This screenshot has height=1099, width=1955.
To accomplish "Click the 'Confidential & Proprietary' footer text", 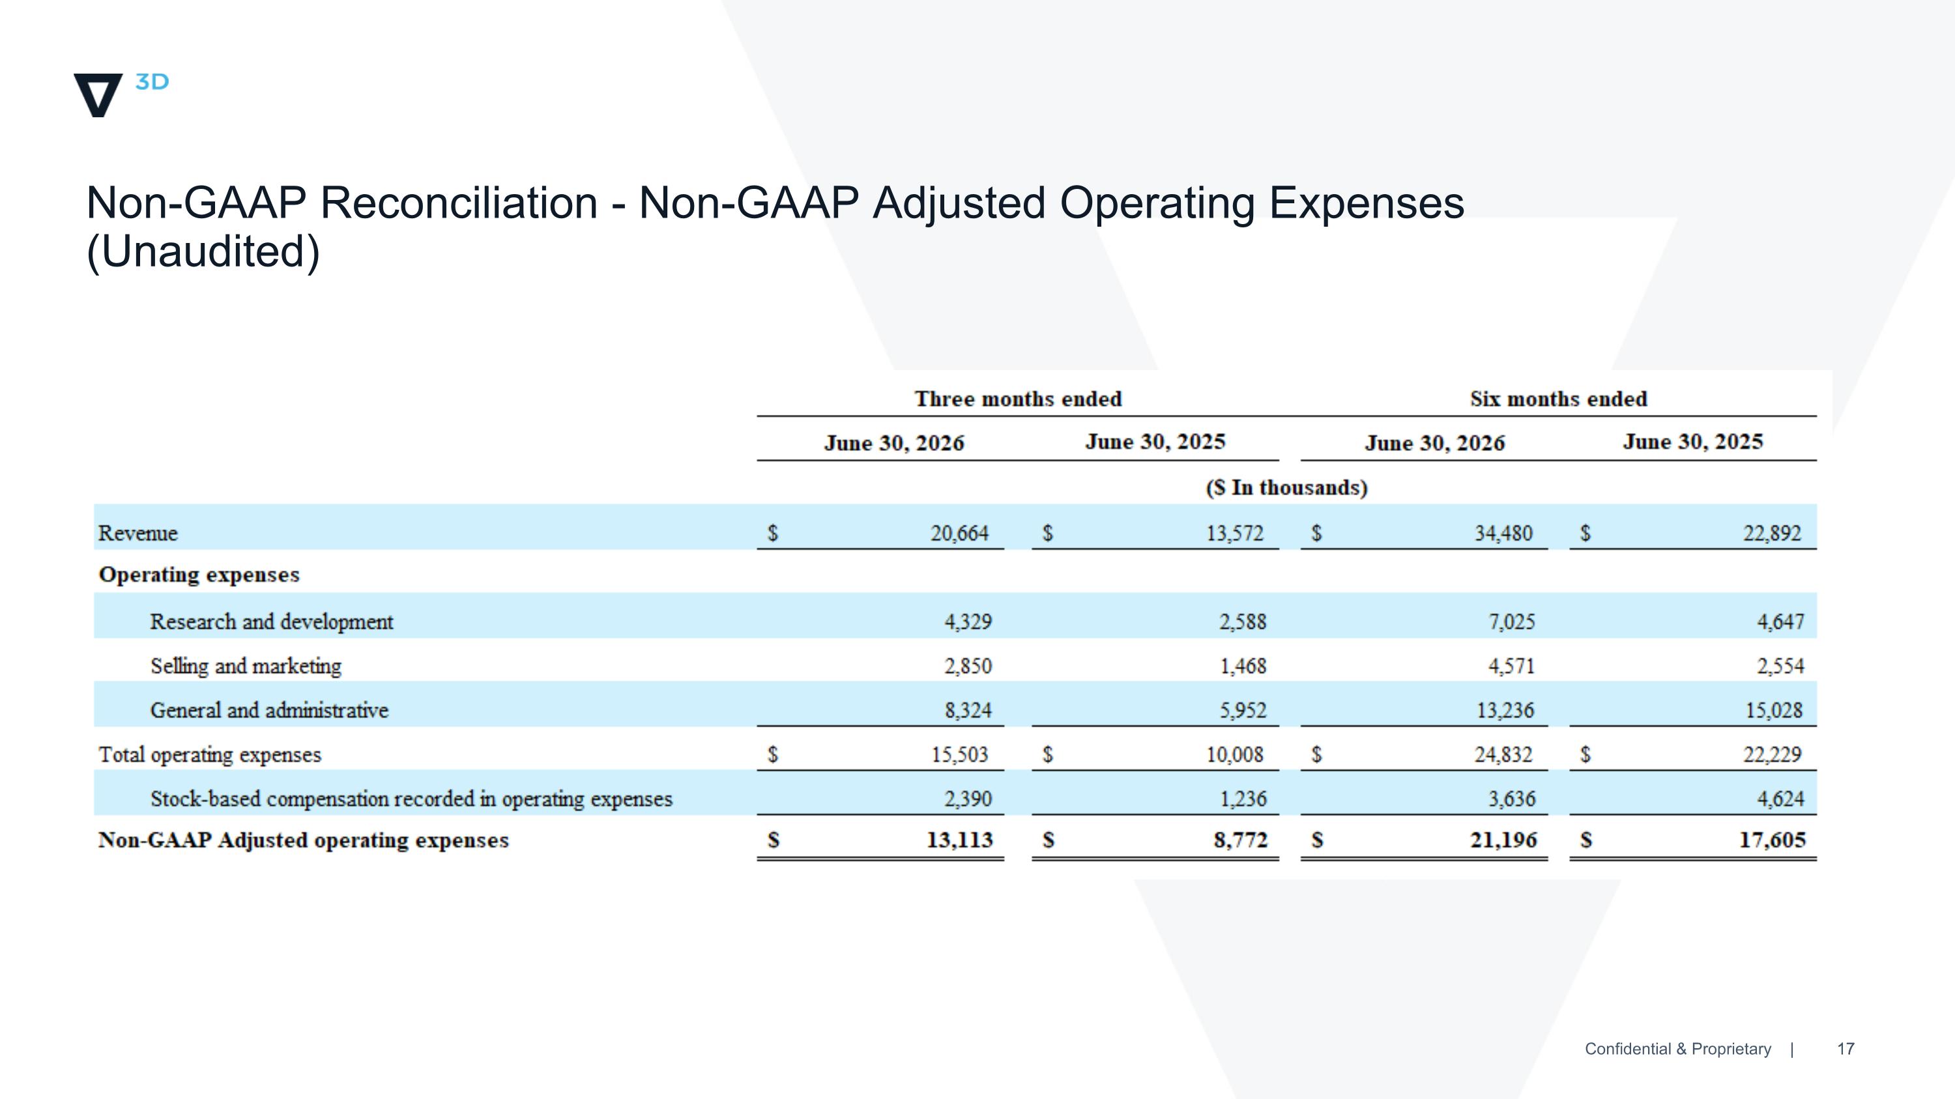I will (x=1678, y=1049).
